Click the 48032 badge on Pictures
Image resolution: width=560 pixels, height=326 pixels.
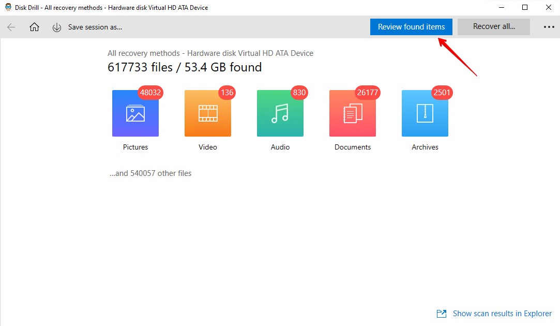(150, 93)
